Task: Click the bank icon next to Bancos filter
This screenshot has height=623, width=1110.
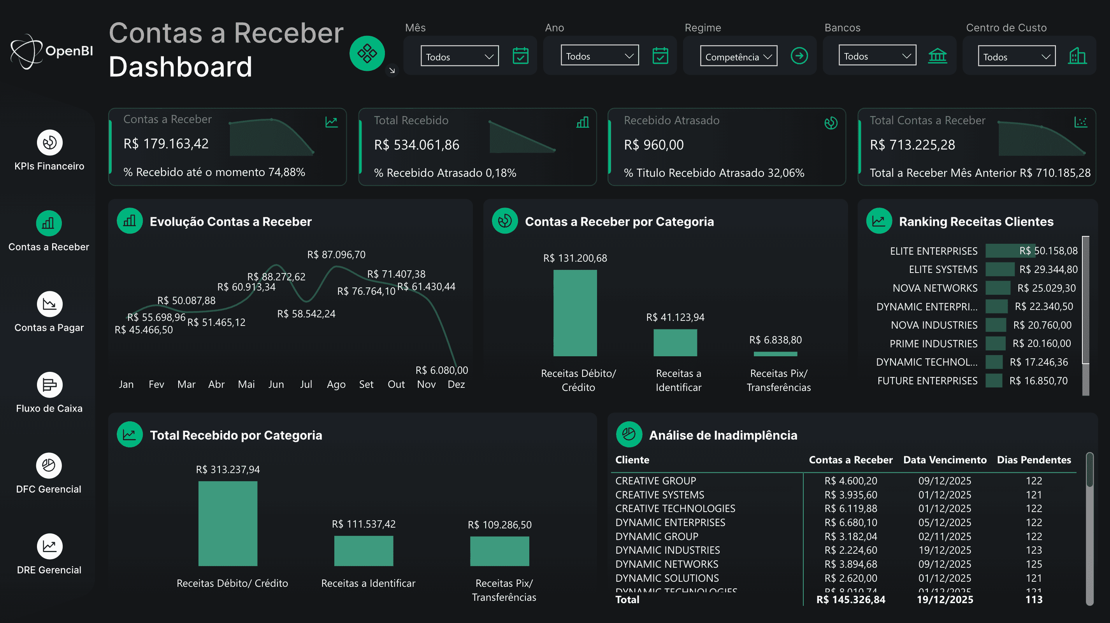Action: point(938,55)
